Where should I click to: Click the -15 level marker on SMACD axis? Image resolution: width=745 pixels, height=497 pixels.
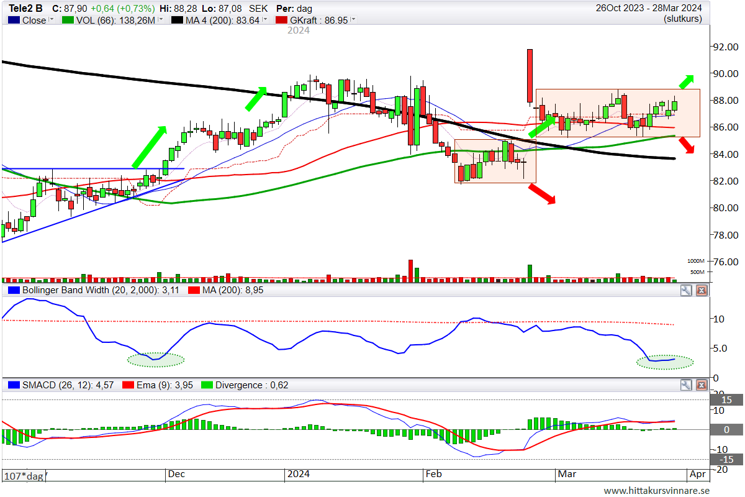click(726, 459)
